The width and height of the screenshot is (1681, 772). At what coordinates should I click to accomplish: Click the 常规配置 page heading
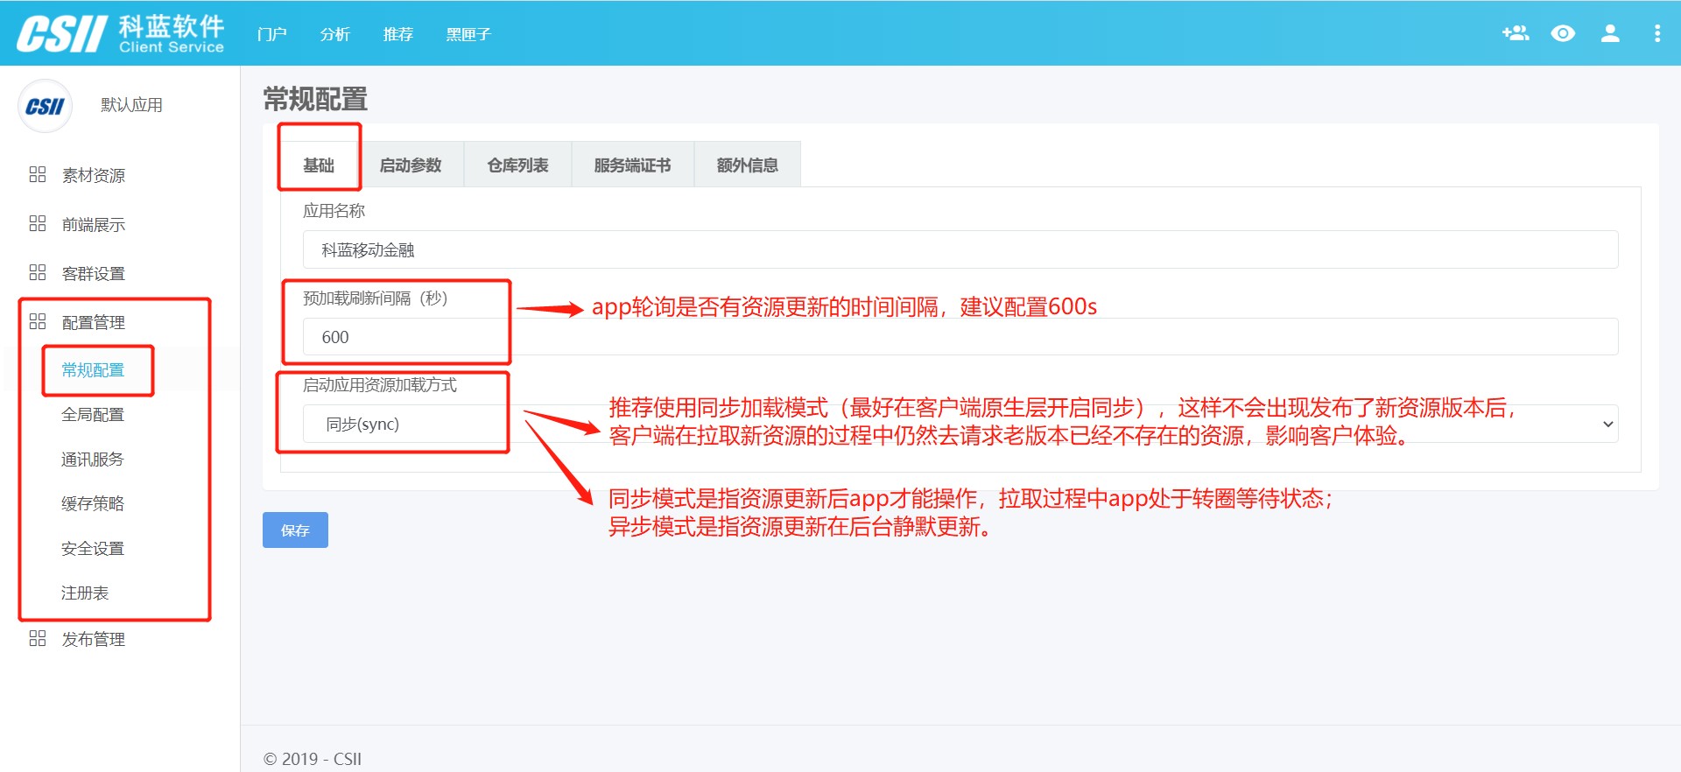(315, 99)
